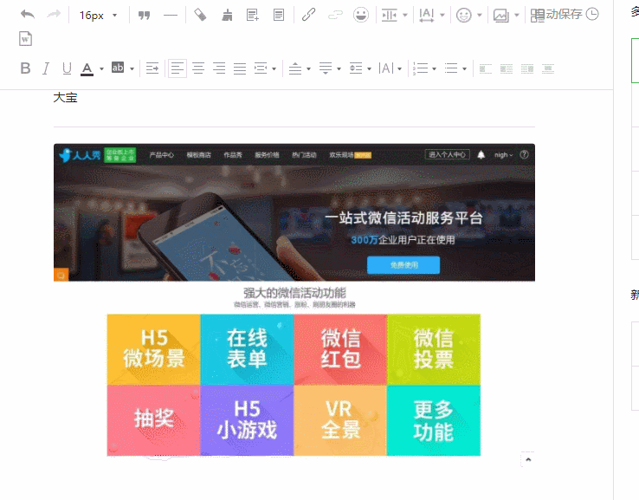Undo the last edit with the back arrow
The height and width of the screenshot is (500, 639).
28,15
